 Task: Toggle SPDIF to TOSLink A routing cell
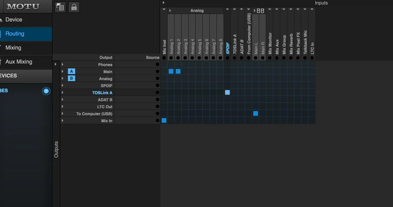(x=227, y=92)
